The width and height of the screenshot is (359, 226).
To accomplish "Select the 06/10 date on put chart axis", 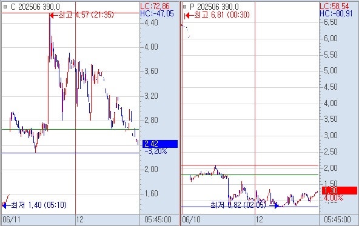I will [191, 220].
